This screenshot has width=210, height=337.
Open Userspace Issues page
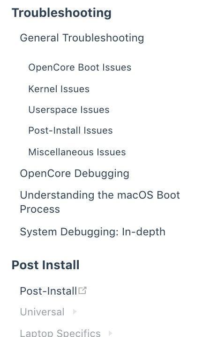point(69,110)
